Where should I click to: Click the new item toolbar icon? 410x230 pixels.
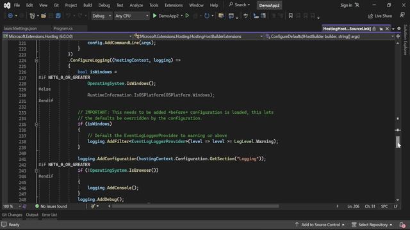[33, 16]
